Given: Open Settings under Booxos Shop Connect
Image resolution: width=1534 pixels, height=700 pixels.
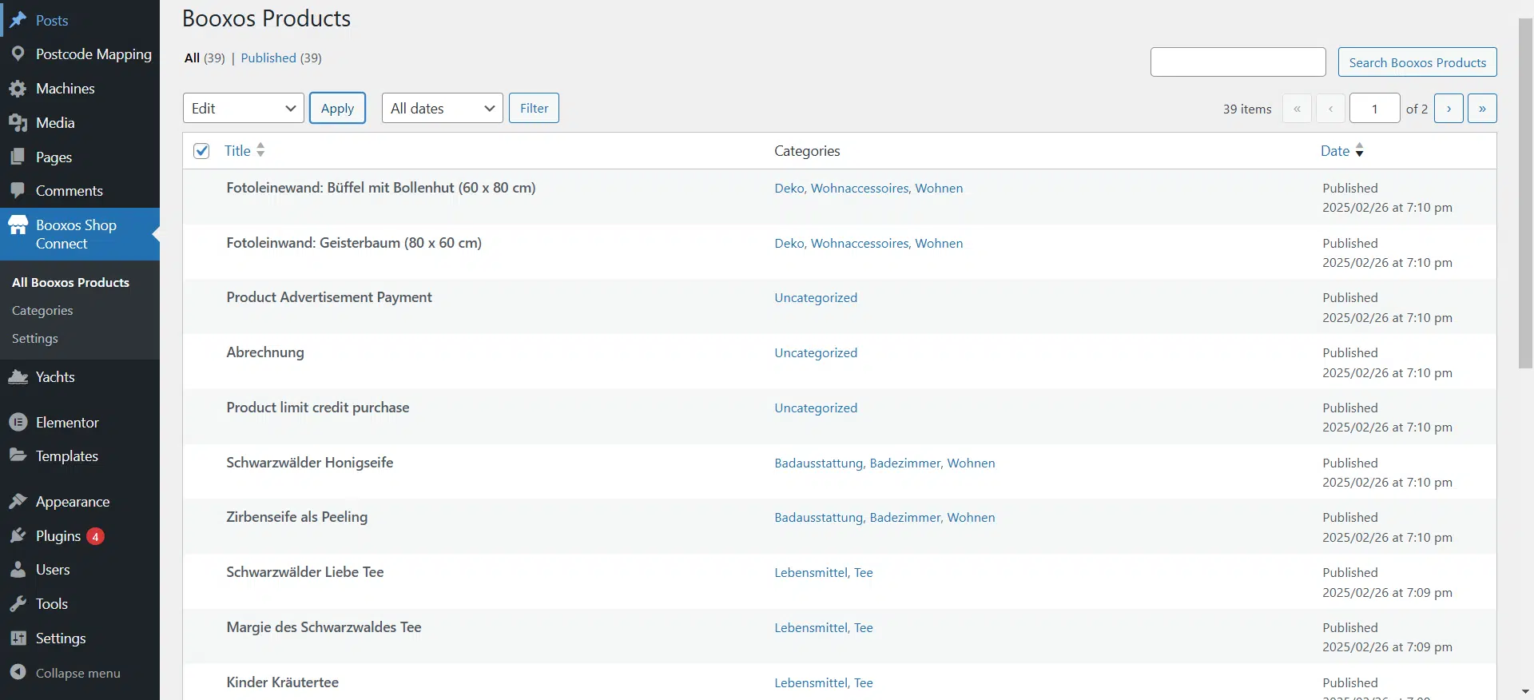Looking at the screenshot, I should pos(35,339).
